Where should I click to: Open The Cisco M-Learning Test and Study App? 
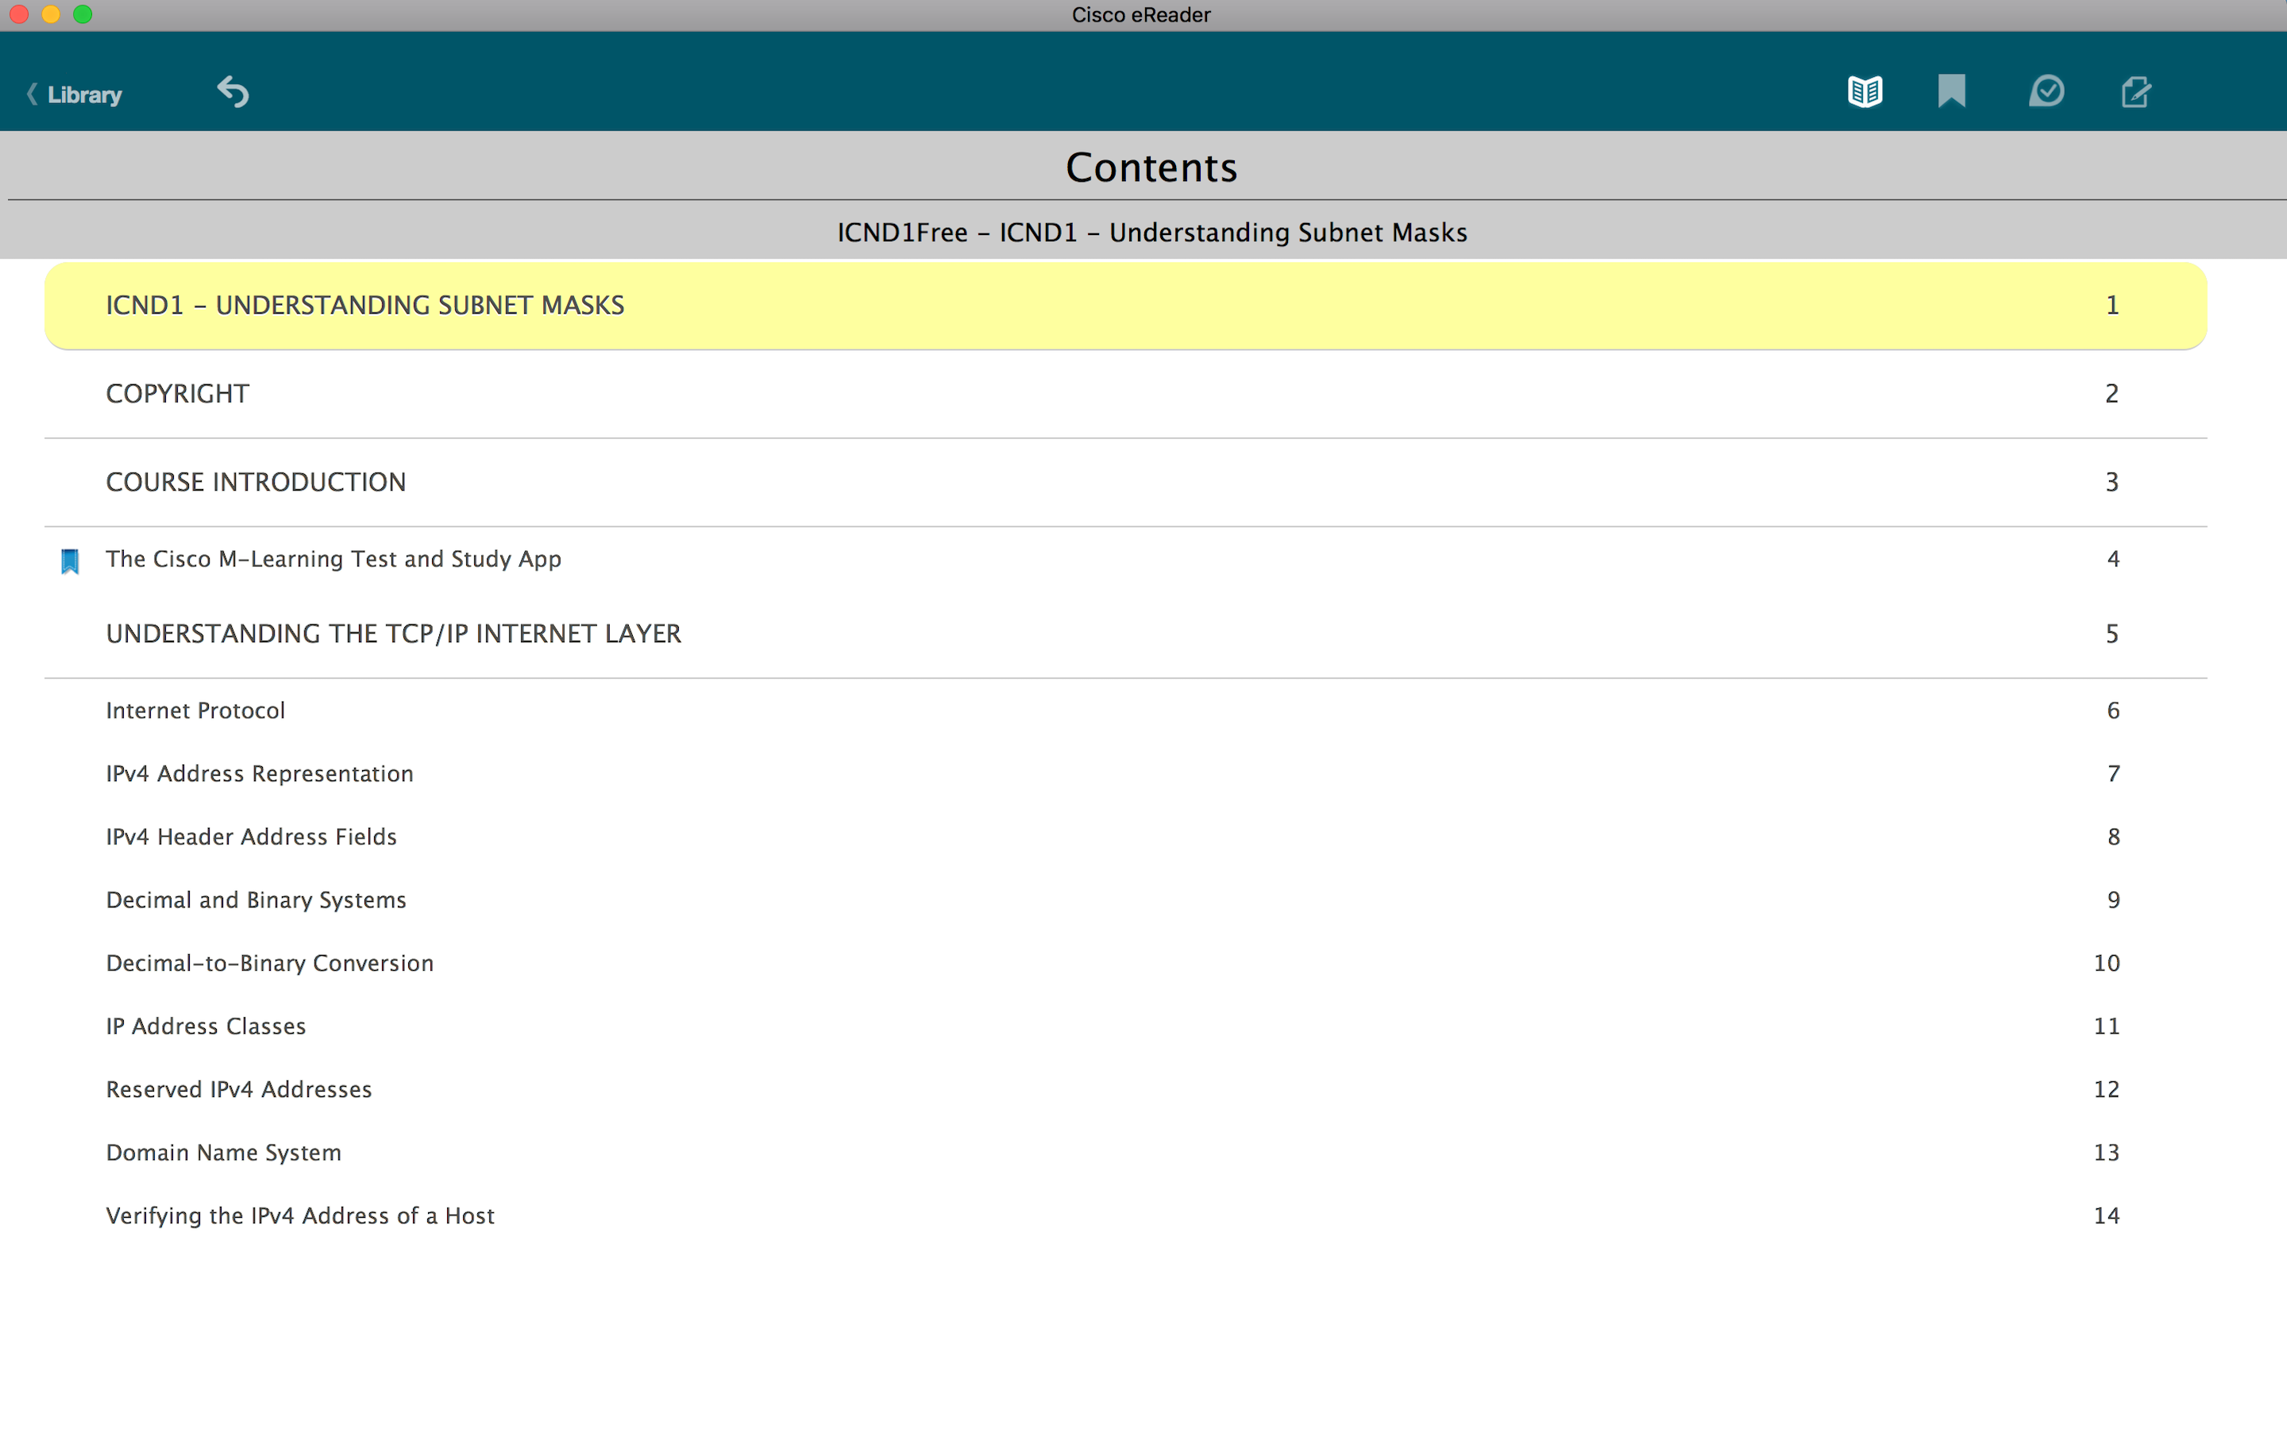(x=333, y=559)
